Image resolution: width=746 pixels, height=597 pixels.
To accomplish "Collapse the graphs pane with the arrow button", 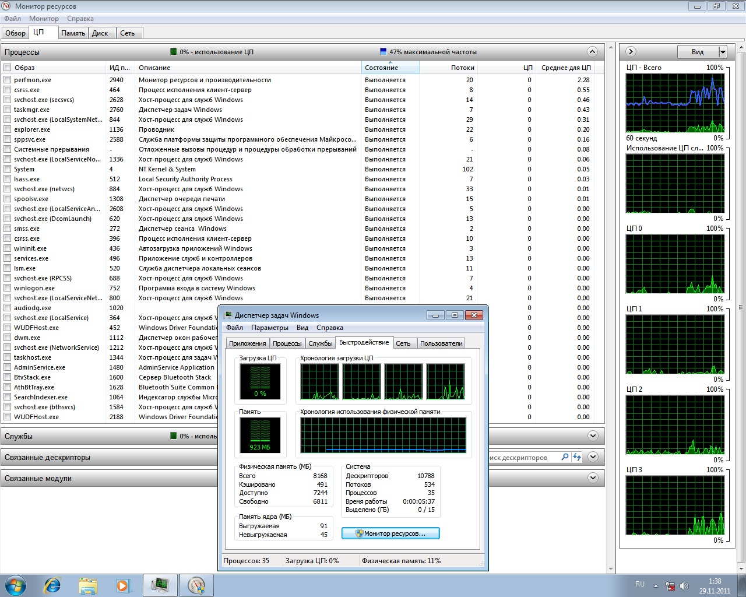I will 631,51.
